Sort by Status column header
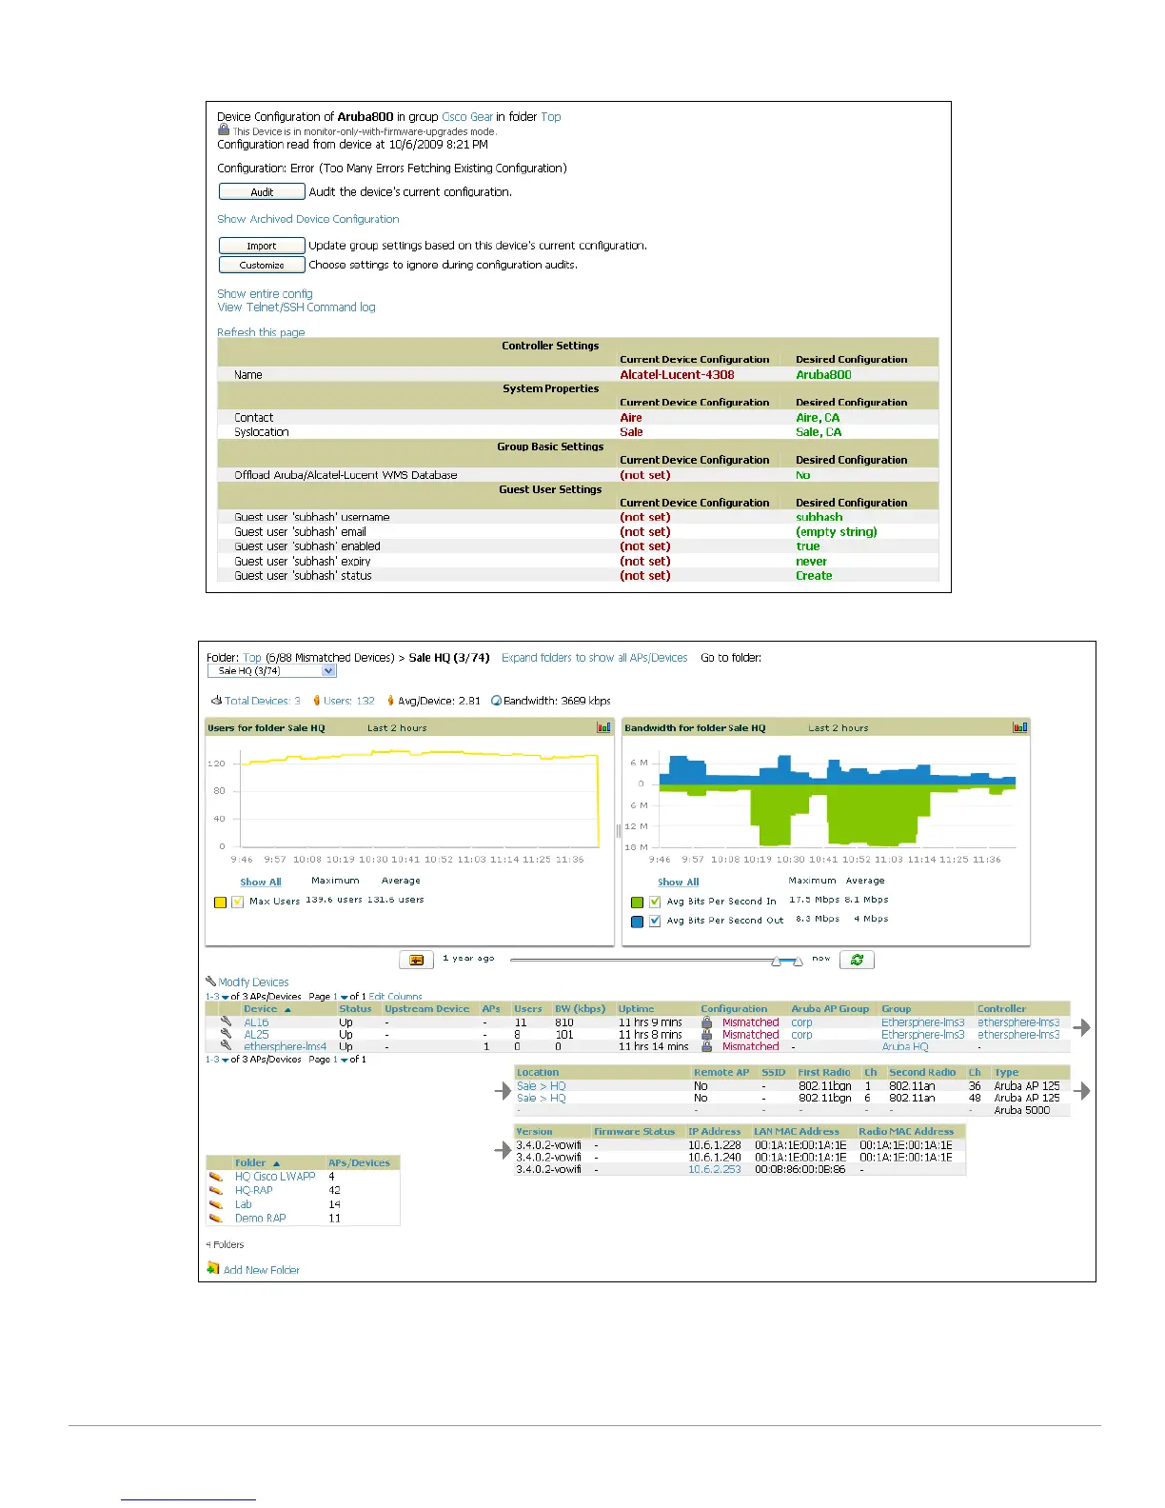Viewport: 1165px width, 1508px height. [355, 1008]
